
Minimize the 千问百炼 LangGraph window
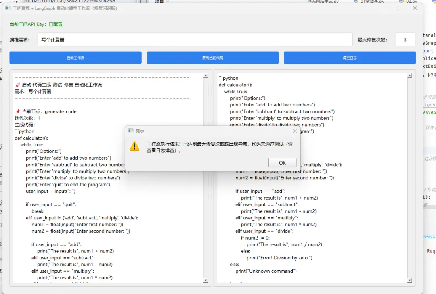[x=383, y=8]
